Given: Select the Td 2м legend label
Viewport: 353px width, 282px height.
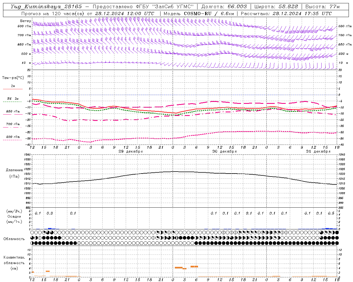Looking at the screenshot, I should [13, 99].
